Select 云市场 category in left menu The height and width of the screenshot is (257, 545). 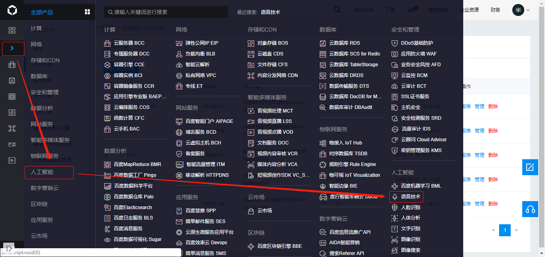click(x=39, y=236)
